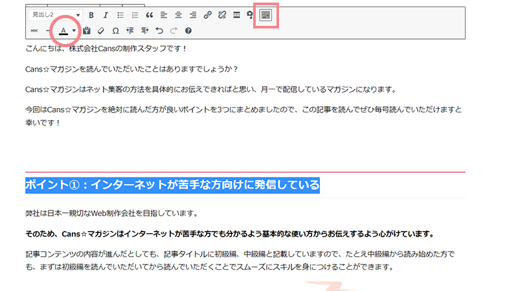
Task: Insert the Read More tag
Action: coord(236,15)
